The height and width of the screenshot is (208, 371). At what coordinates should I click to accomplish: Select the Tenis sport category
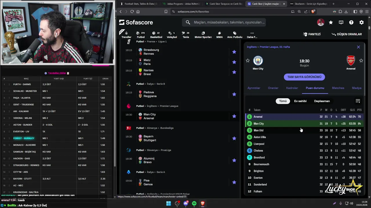click(x=186, y=35)
